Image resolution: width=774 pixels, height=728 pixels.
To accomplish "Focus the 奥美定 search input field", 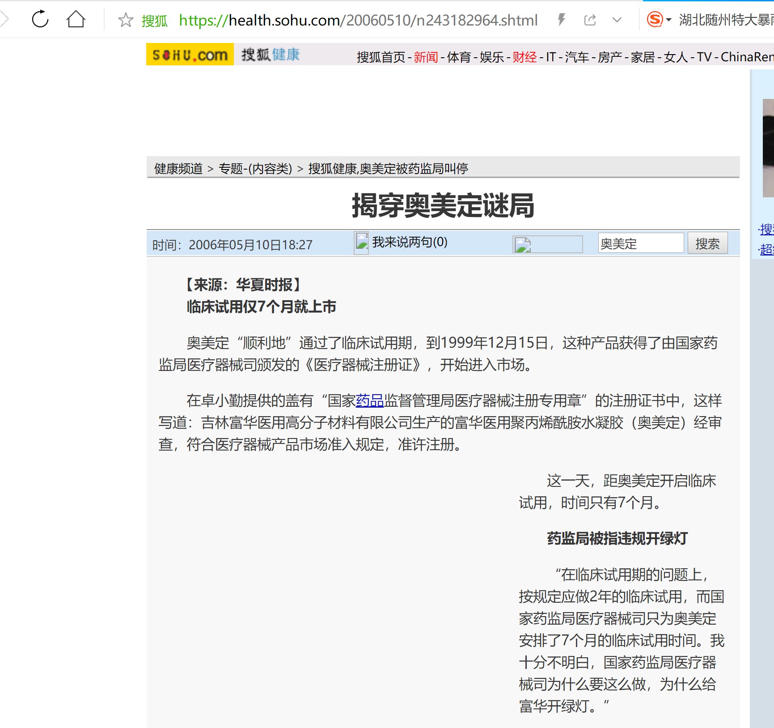I will click(641, 243).
